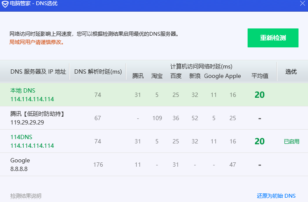308x202 pixels.
Task: Click the Apple column header
Action: 233,76
